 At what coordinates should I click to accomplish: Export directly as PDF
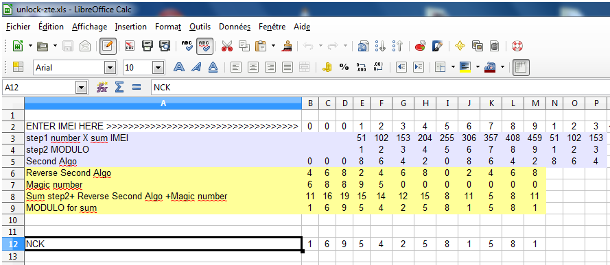[130, 47]
